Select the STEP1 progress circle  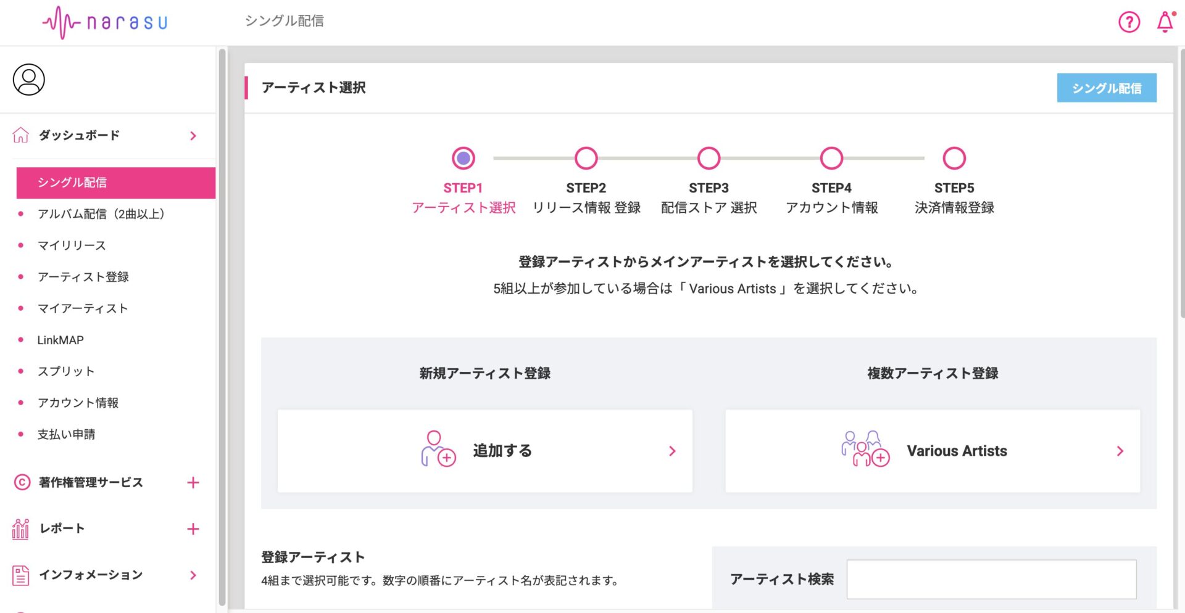464,158
